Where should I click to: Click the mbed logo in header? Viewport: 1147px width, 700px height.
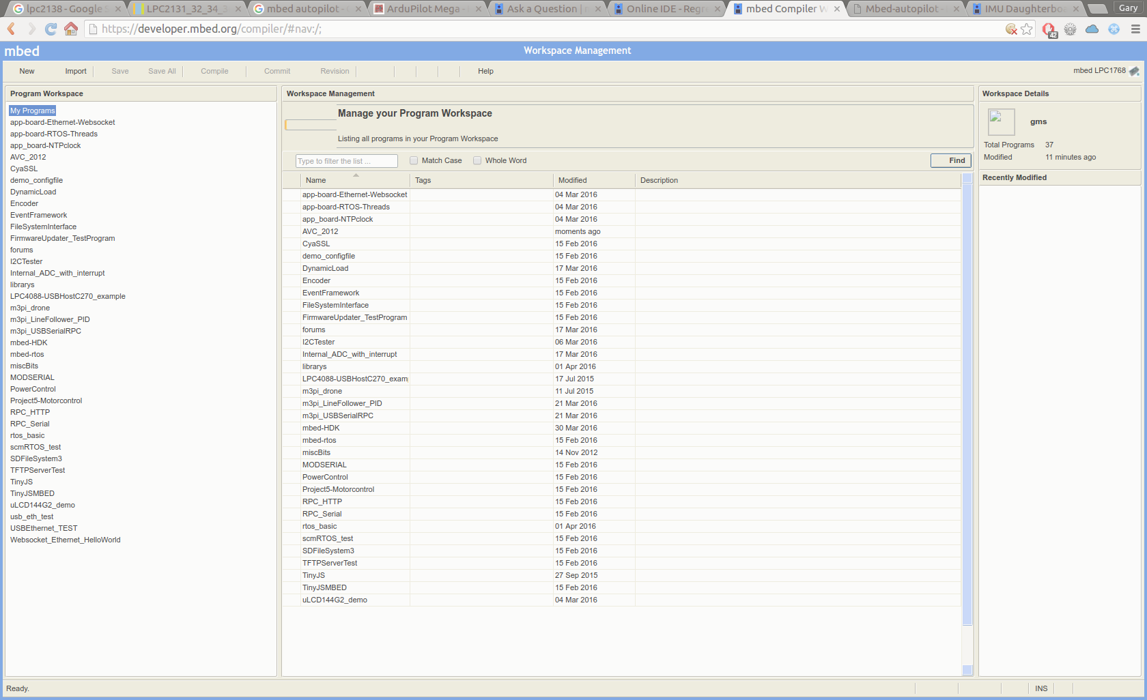click(x=22, y=51)
